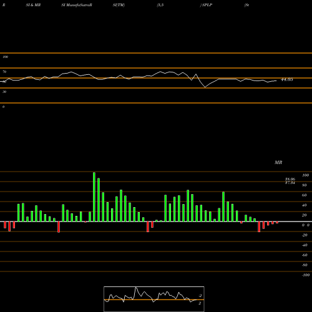This screenshot has width=312, height=312.
Task: Click the MR axis label -60
Action: (x=305, y=255)
